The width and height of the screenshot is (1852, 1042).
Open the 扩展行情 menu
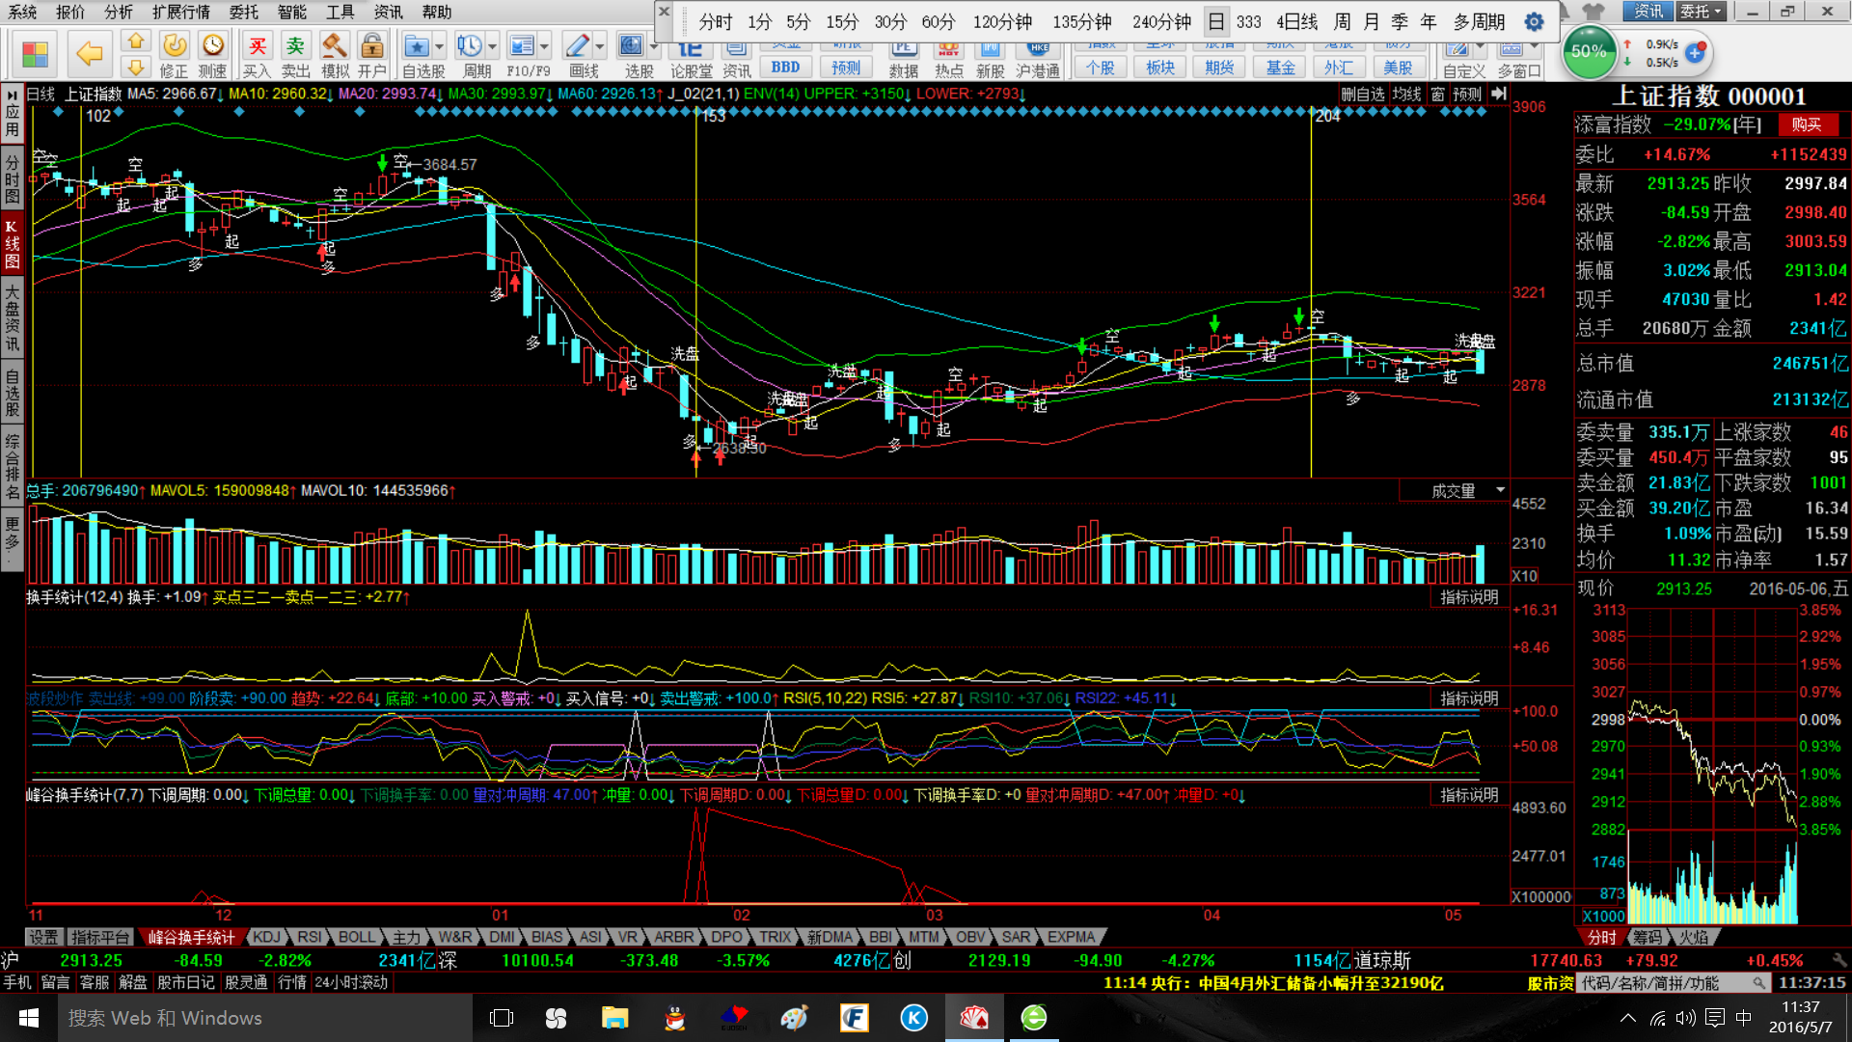(x=180, y=12)
